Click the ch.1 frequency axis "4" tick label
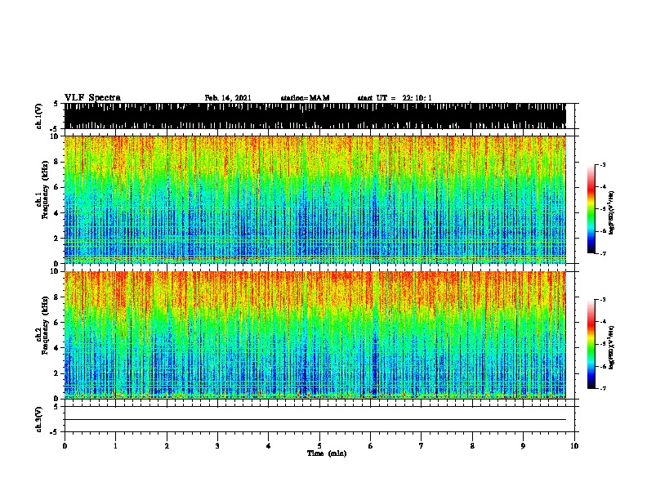Image resolution: width=647 pixels, height=500 pixels. pos(57,213)
